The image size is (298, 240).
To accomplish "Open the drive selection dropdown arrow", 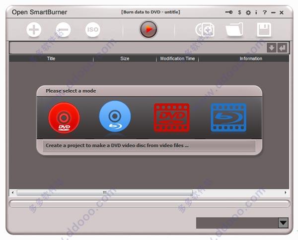I will click(283, 223).
